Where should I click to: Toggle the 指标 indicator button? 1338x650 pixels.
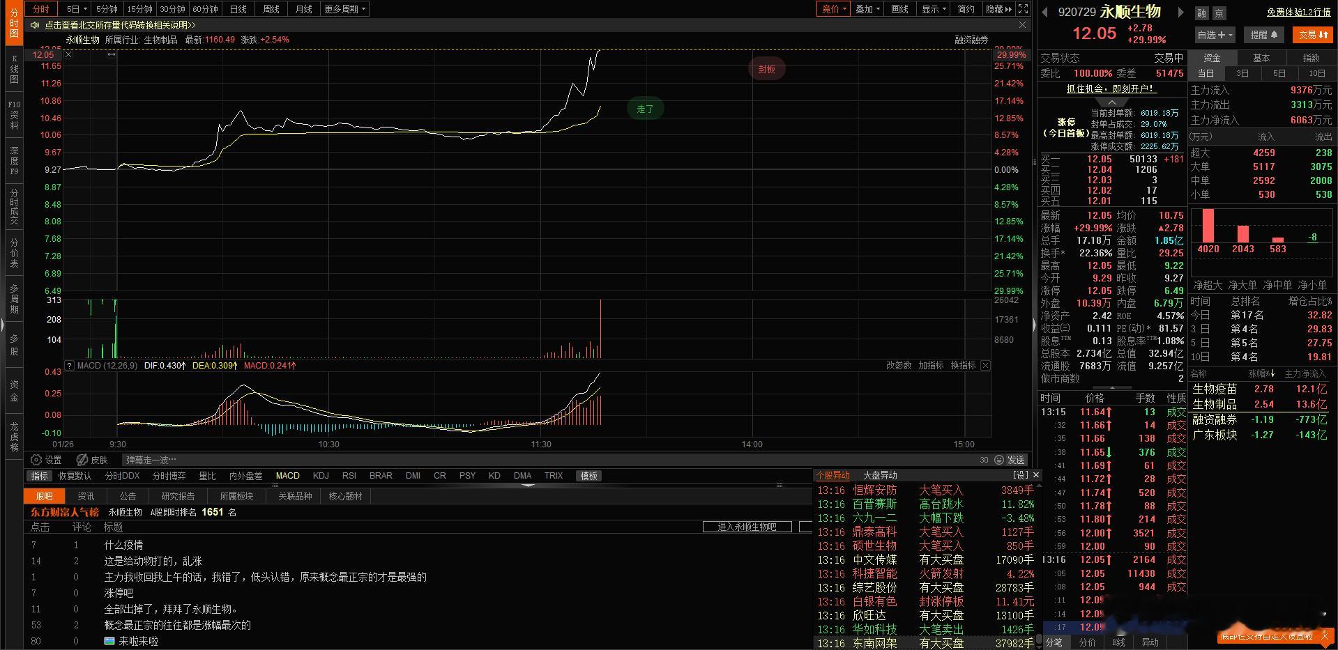point(40,476)
